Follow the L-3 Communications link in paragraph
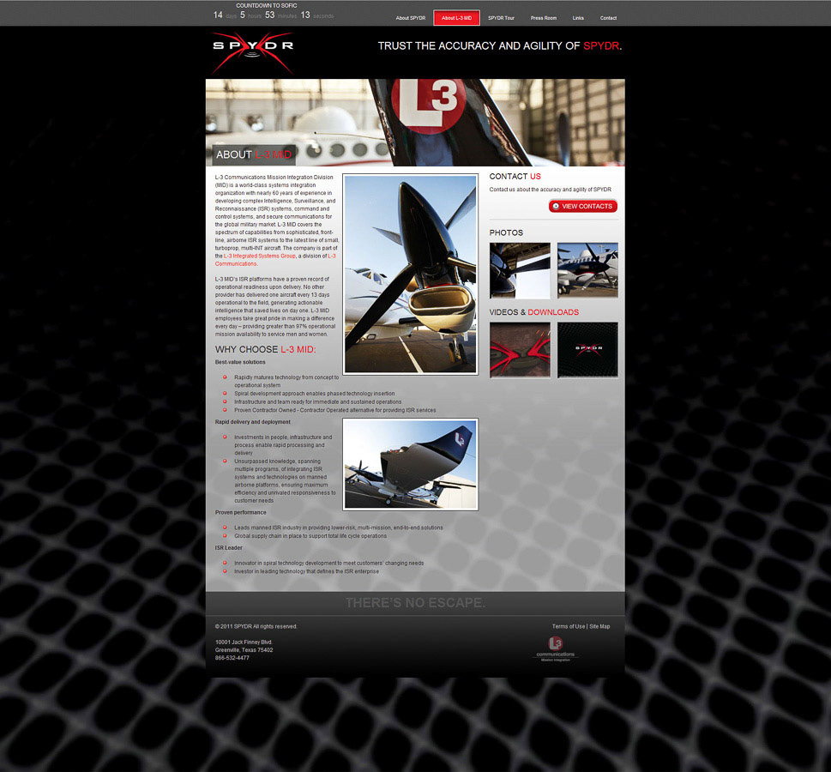This screenshot has height=772, width=831. click(x=275, y=260)
